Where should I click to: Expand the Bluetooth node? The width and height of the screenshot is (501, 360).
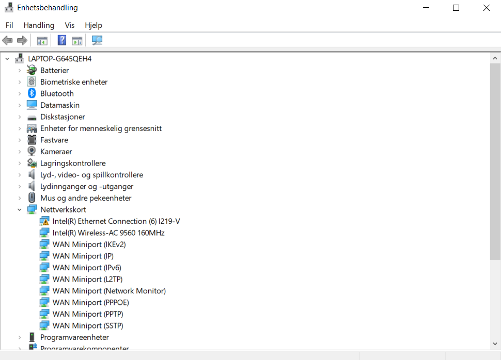[20, 93]
